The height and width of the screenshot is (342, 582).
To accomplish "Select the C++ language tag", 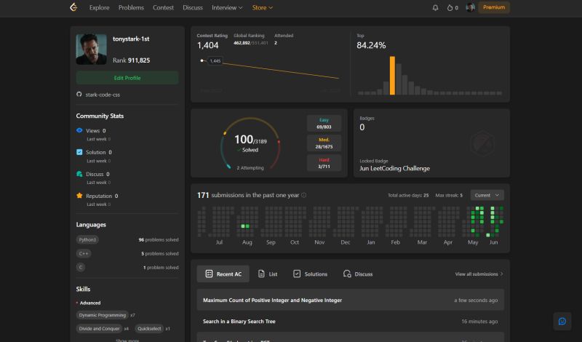I will 84,253.
